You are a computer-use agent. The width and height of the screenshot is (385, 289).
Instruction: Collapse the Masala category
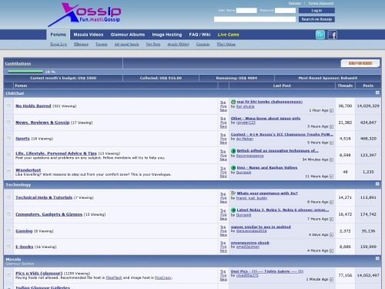(377, 258)
